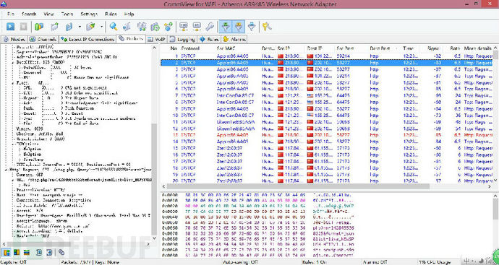Toggle the second highlighted capture funnel button

[239, 27]
